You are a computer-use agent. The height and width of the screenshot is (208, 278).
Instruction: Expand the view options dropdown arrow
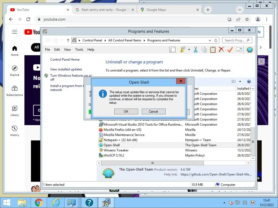point(240,82)
